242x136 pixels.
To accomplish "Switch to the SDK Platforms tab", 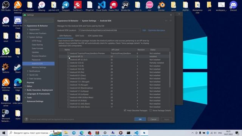I will coord(65,36).
